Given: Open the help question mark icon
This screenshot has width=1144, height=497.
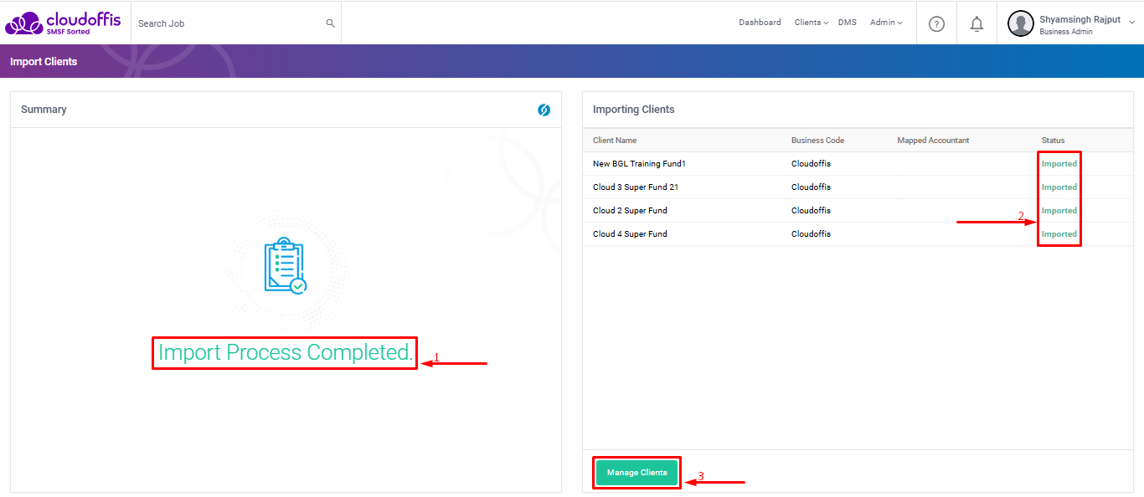Looking at the screenshot, I should pyautogui.click(x=936, y=23).
